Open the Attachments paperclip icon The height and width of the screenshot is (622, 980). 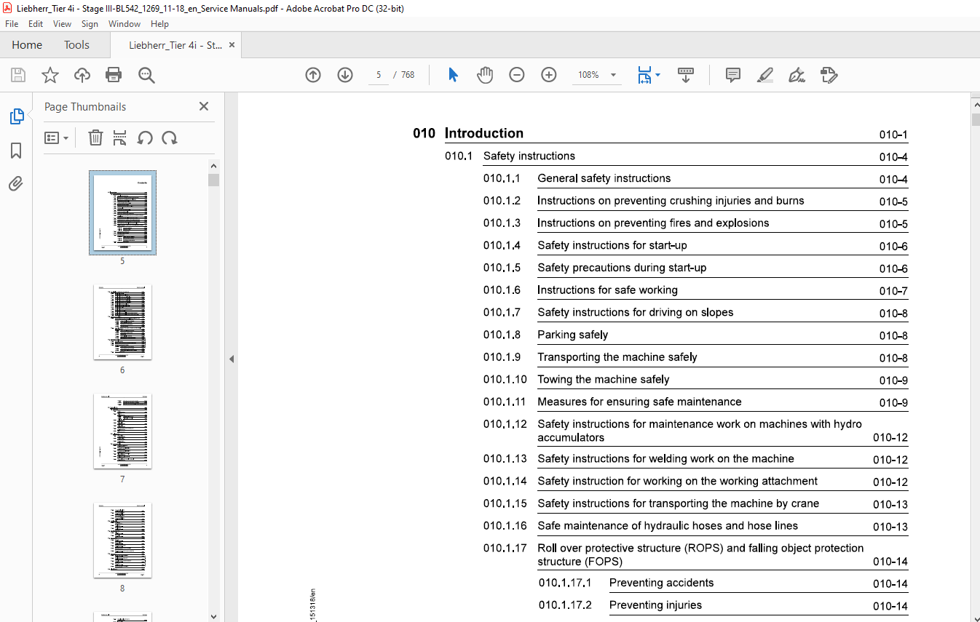click(16, 183)
